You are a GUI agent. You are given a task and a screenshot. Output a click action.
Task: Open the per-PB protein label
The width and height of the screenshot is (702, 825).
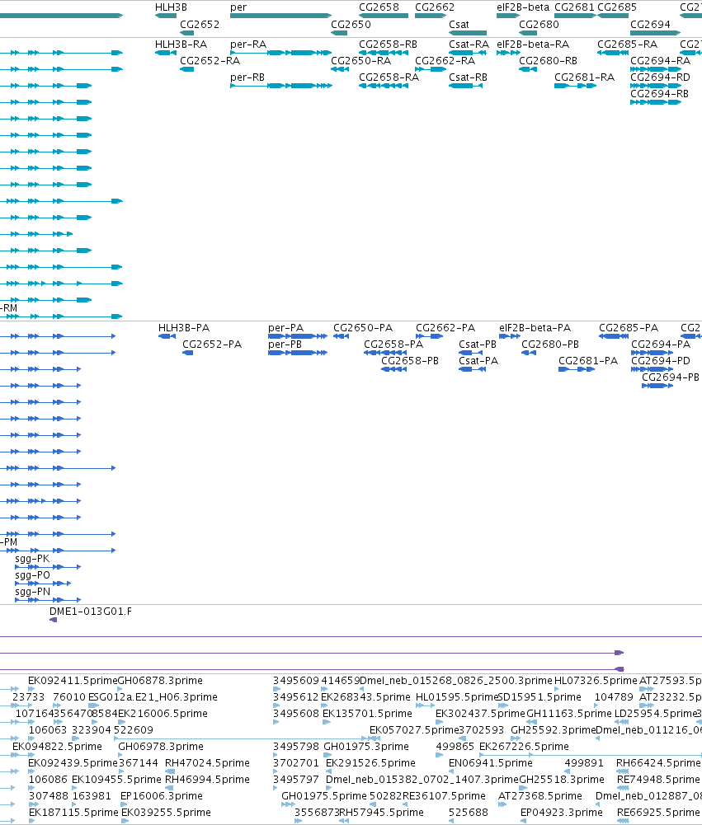(x=285, y=345)
